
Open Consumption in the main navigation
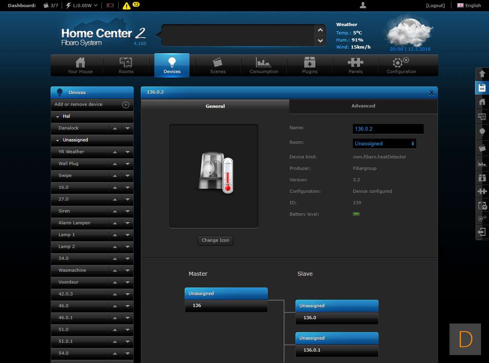click(x=264, y=66)
